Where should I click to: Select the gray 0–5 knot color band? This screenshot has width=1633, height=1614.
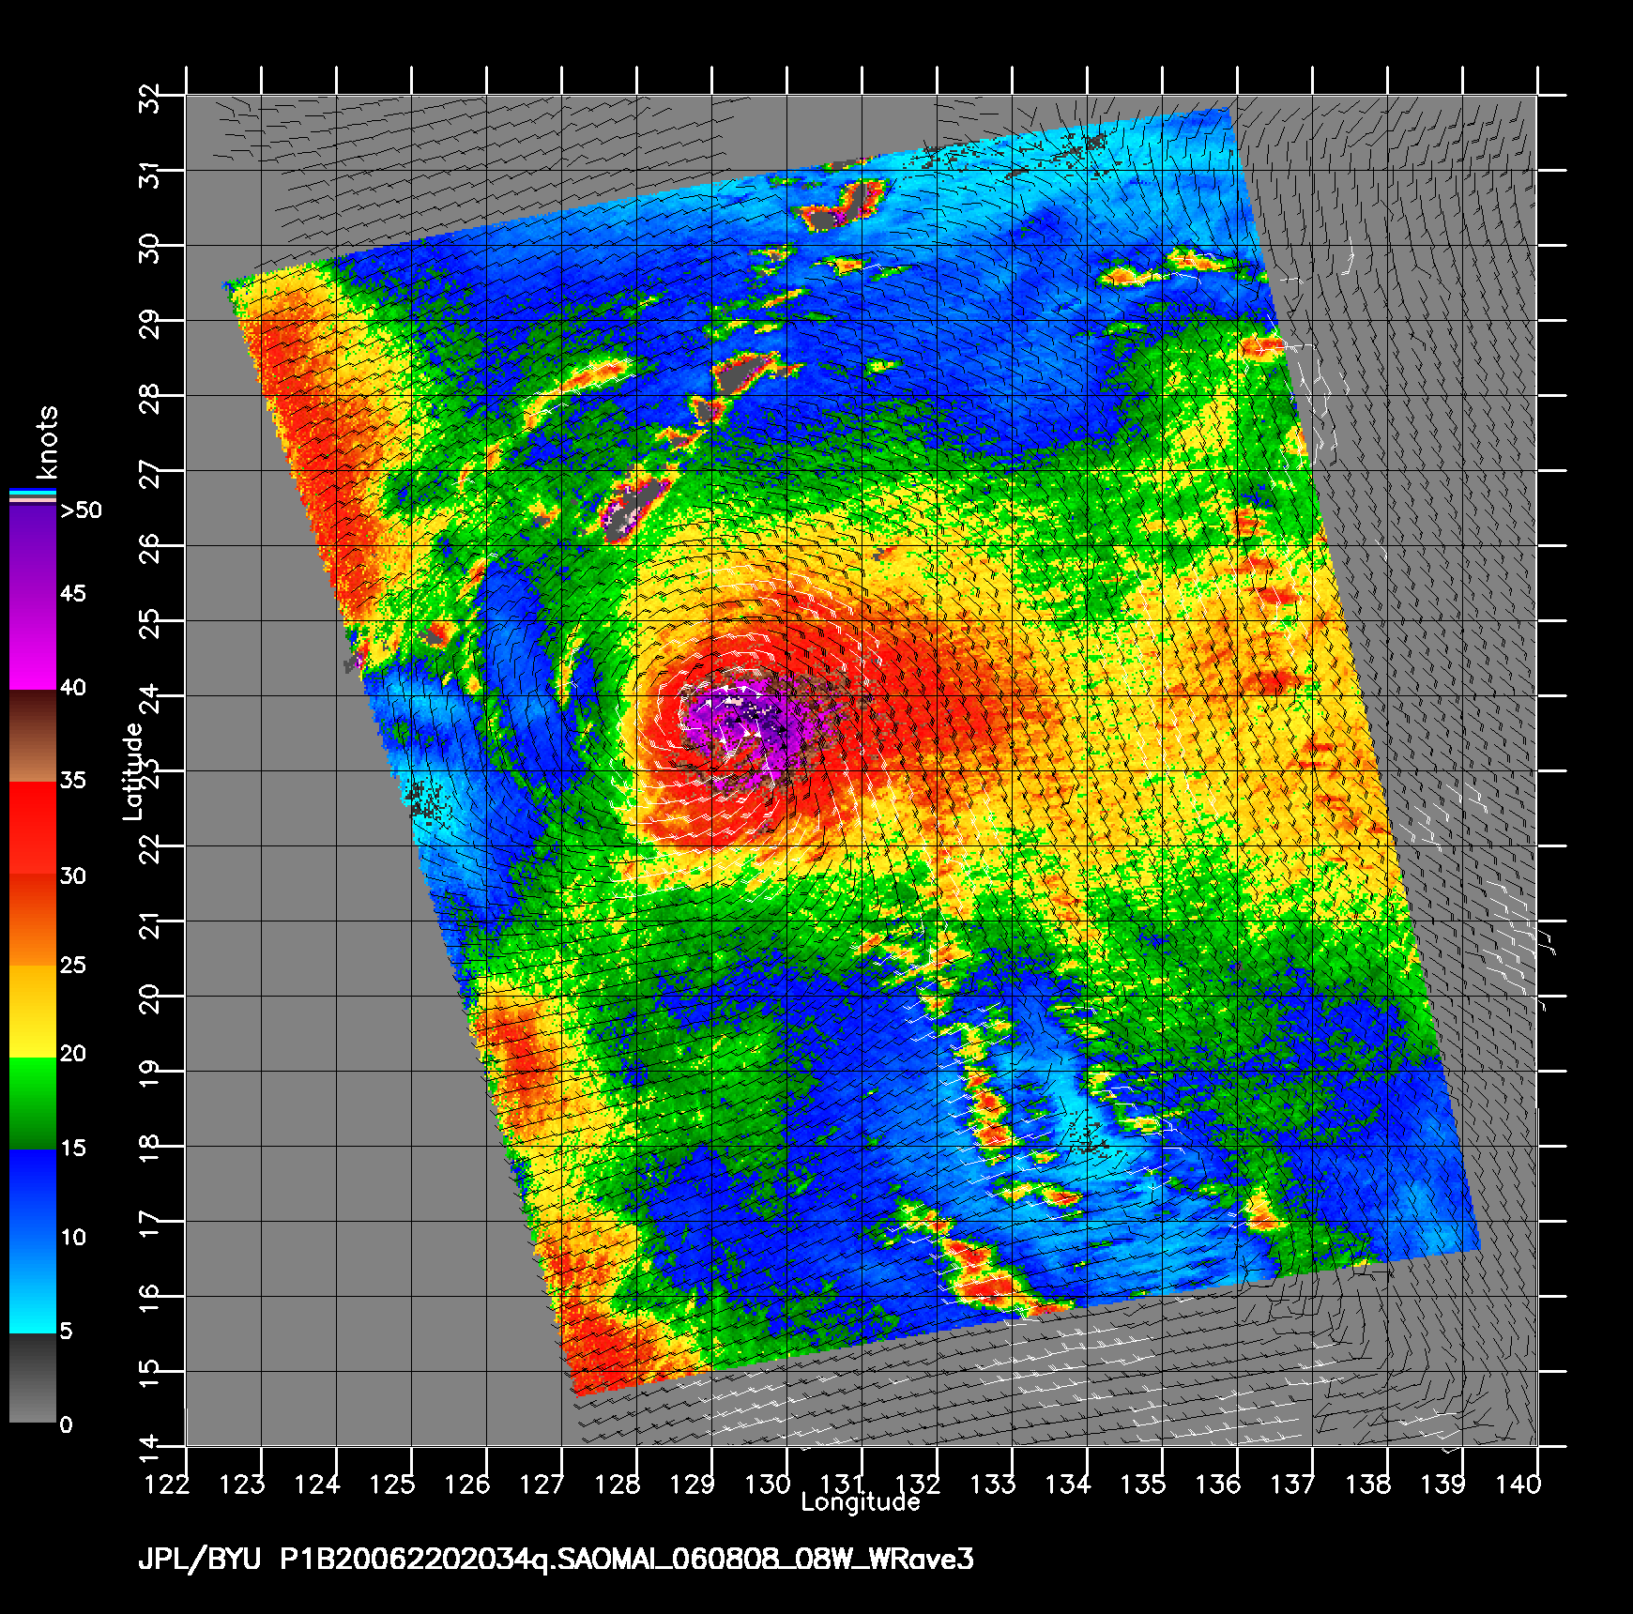tap(33, 1378)
